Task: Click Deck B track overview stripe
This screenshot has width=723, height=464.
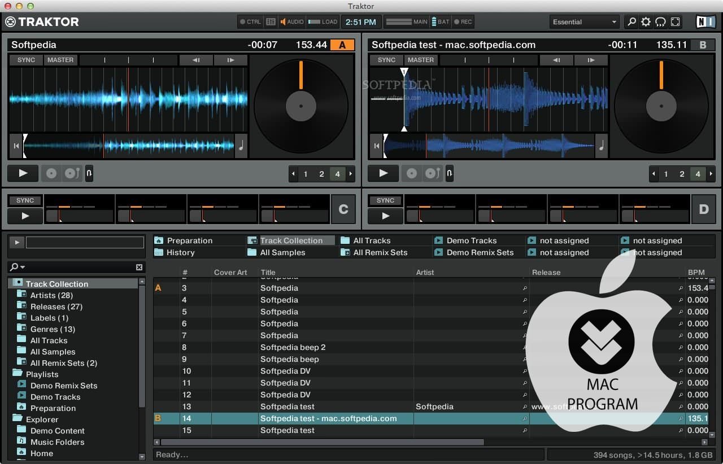Action: (489, 146)
